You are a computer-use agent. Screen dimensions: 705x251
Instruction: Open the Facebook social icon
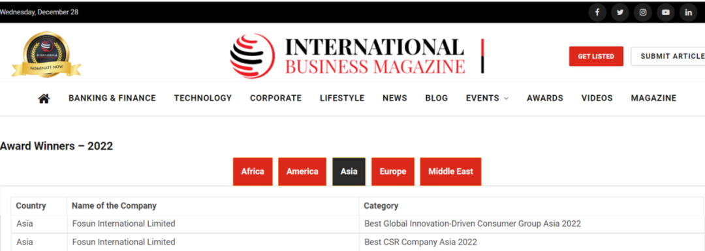597,12
